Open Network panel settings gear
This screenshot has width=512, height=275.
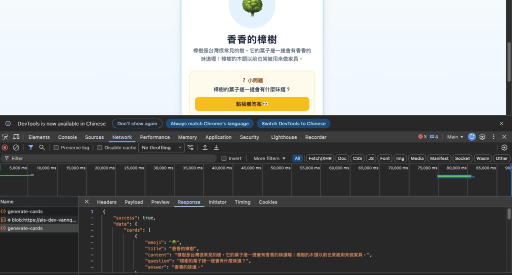coord(504,148)
